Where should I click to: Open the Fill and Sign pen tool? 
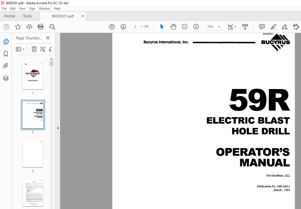click(x=285, y=27)
